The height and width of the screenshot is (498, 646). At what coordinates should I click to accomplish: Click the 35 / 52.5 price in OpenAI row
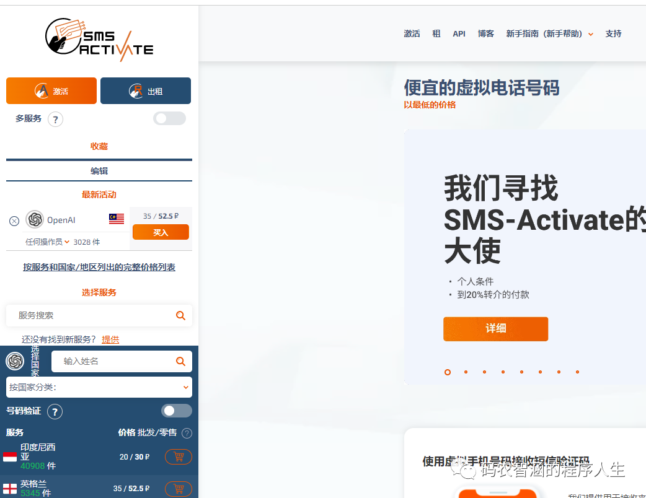click(x=161, y=216)
